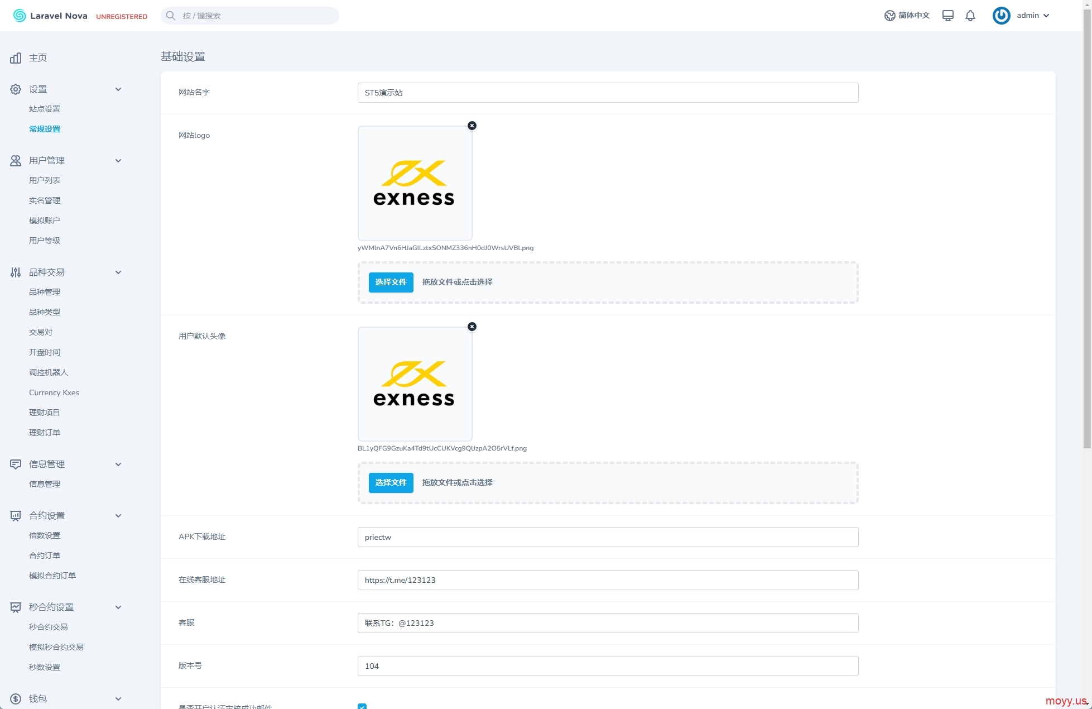
Task: Toggle the partially visible checkbox at page bottom
Action: coord(362,706)
